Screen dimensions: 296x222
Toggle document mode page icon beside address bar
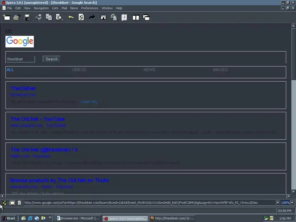[x=20, y=203]
